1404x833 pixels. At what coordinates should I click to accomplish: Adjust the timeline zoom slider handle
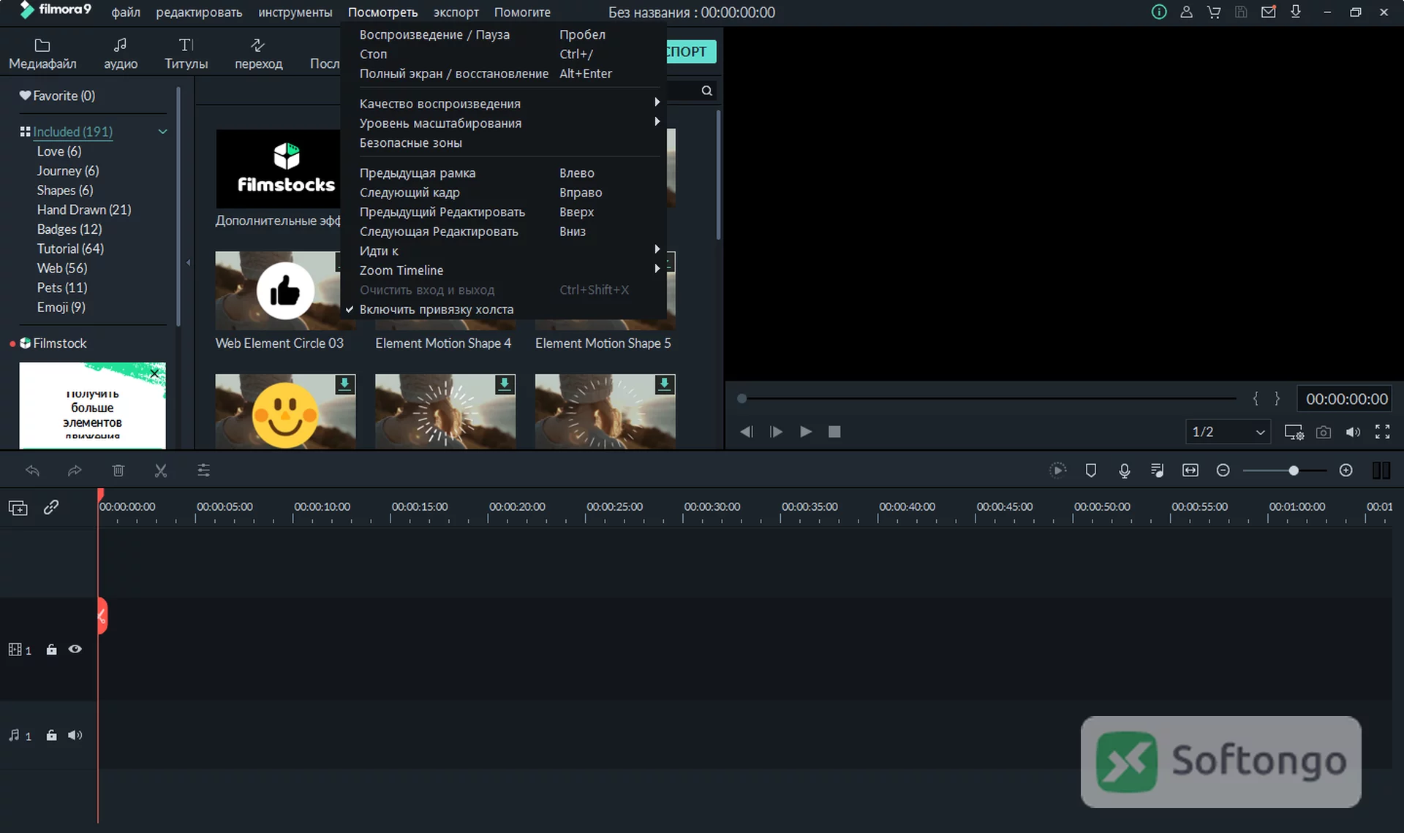(x=1294, y=471)
